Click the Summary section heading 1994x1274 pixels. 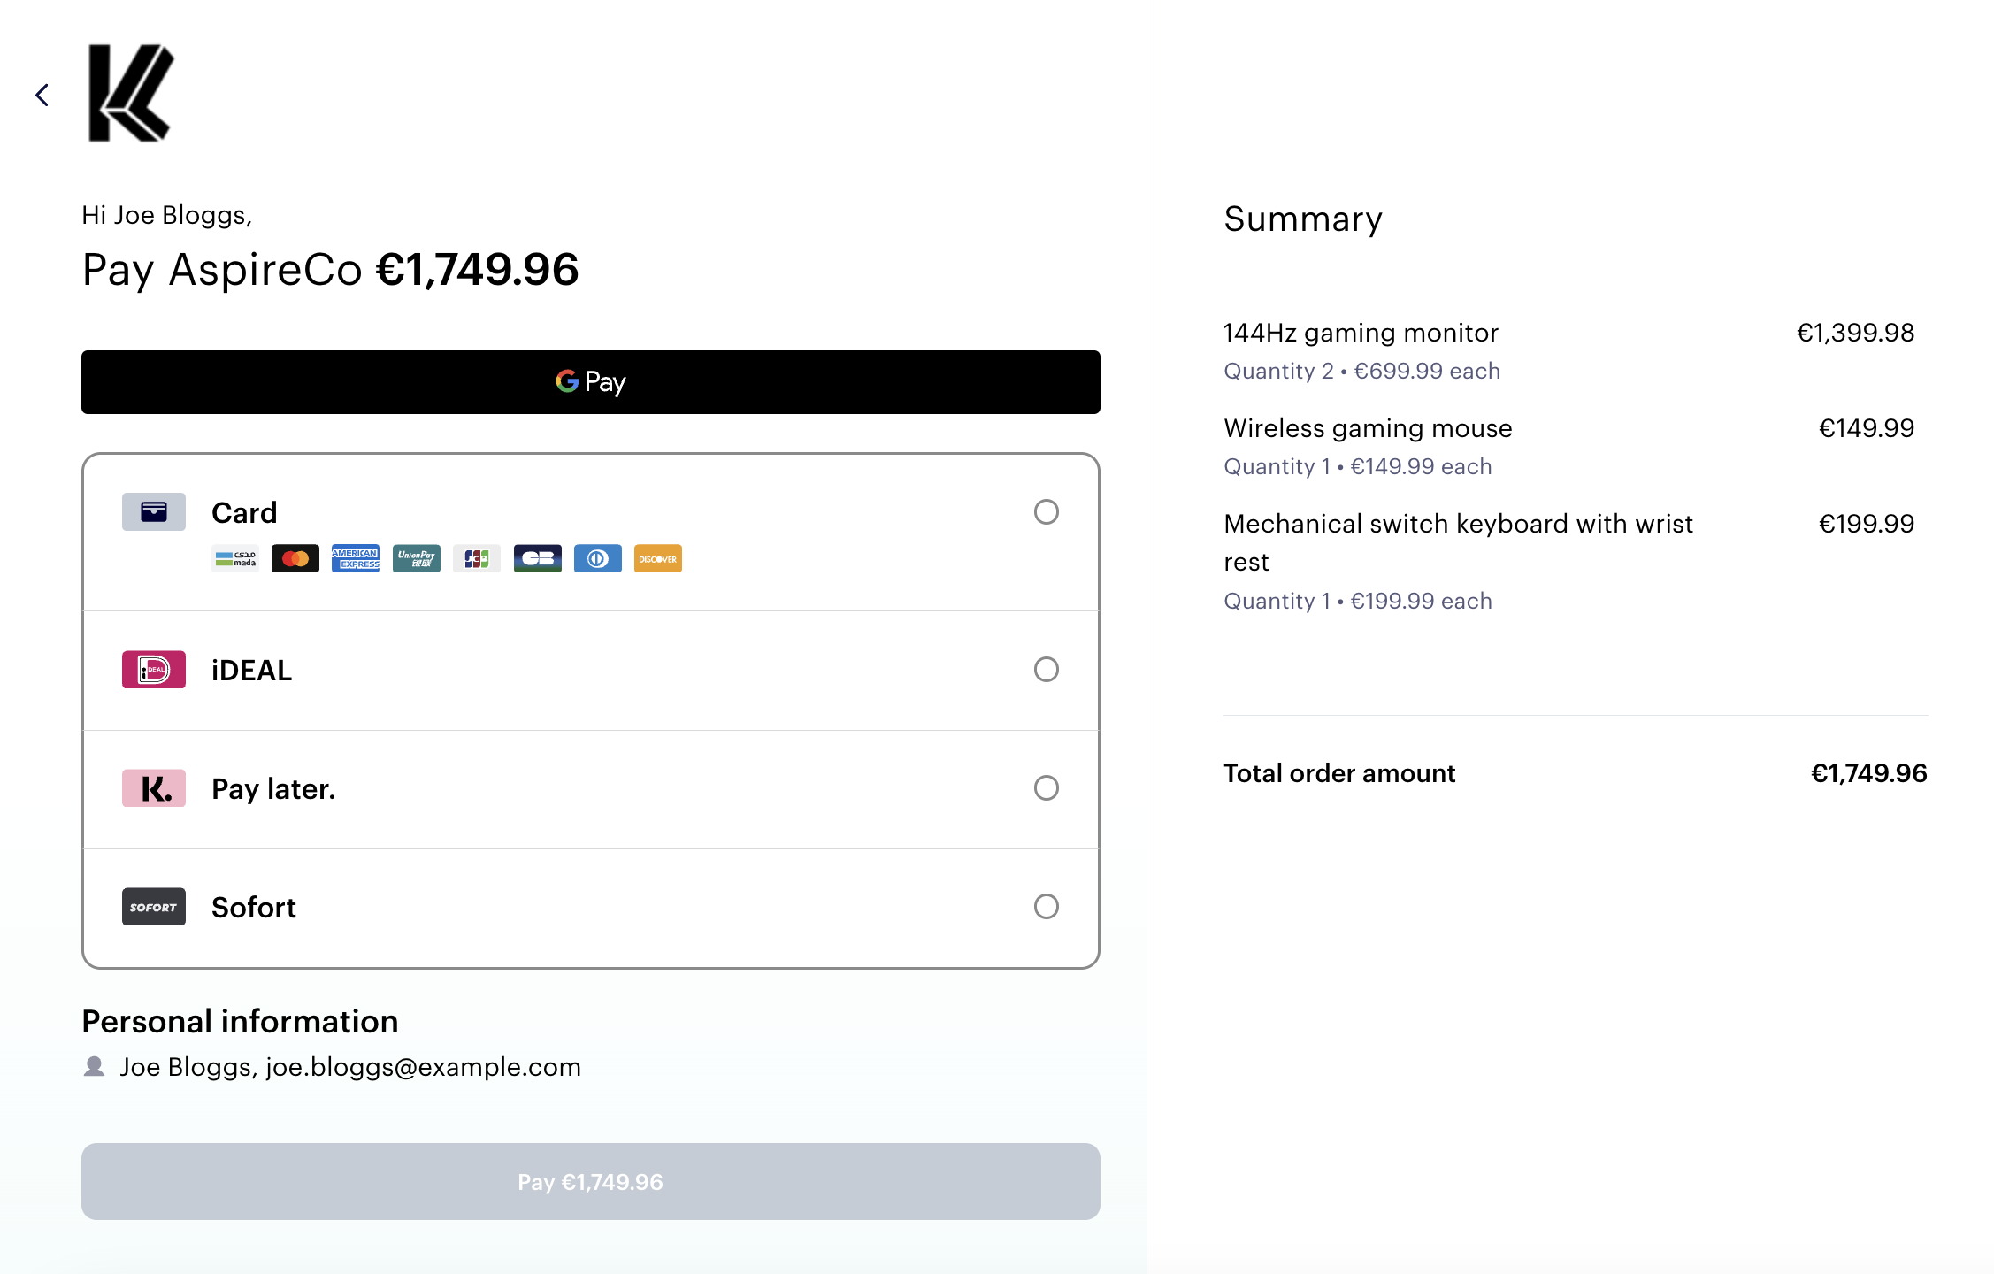(1302, 219)
